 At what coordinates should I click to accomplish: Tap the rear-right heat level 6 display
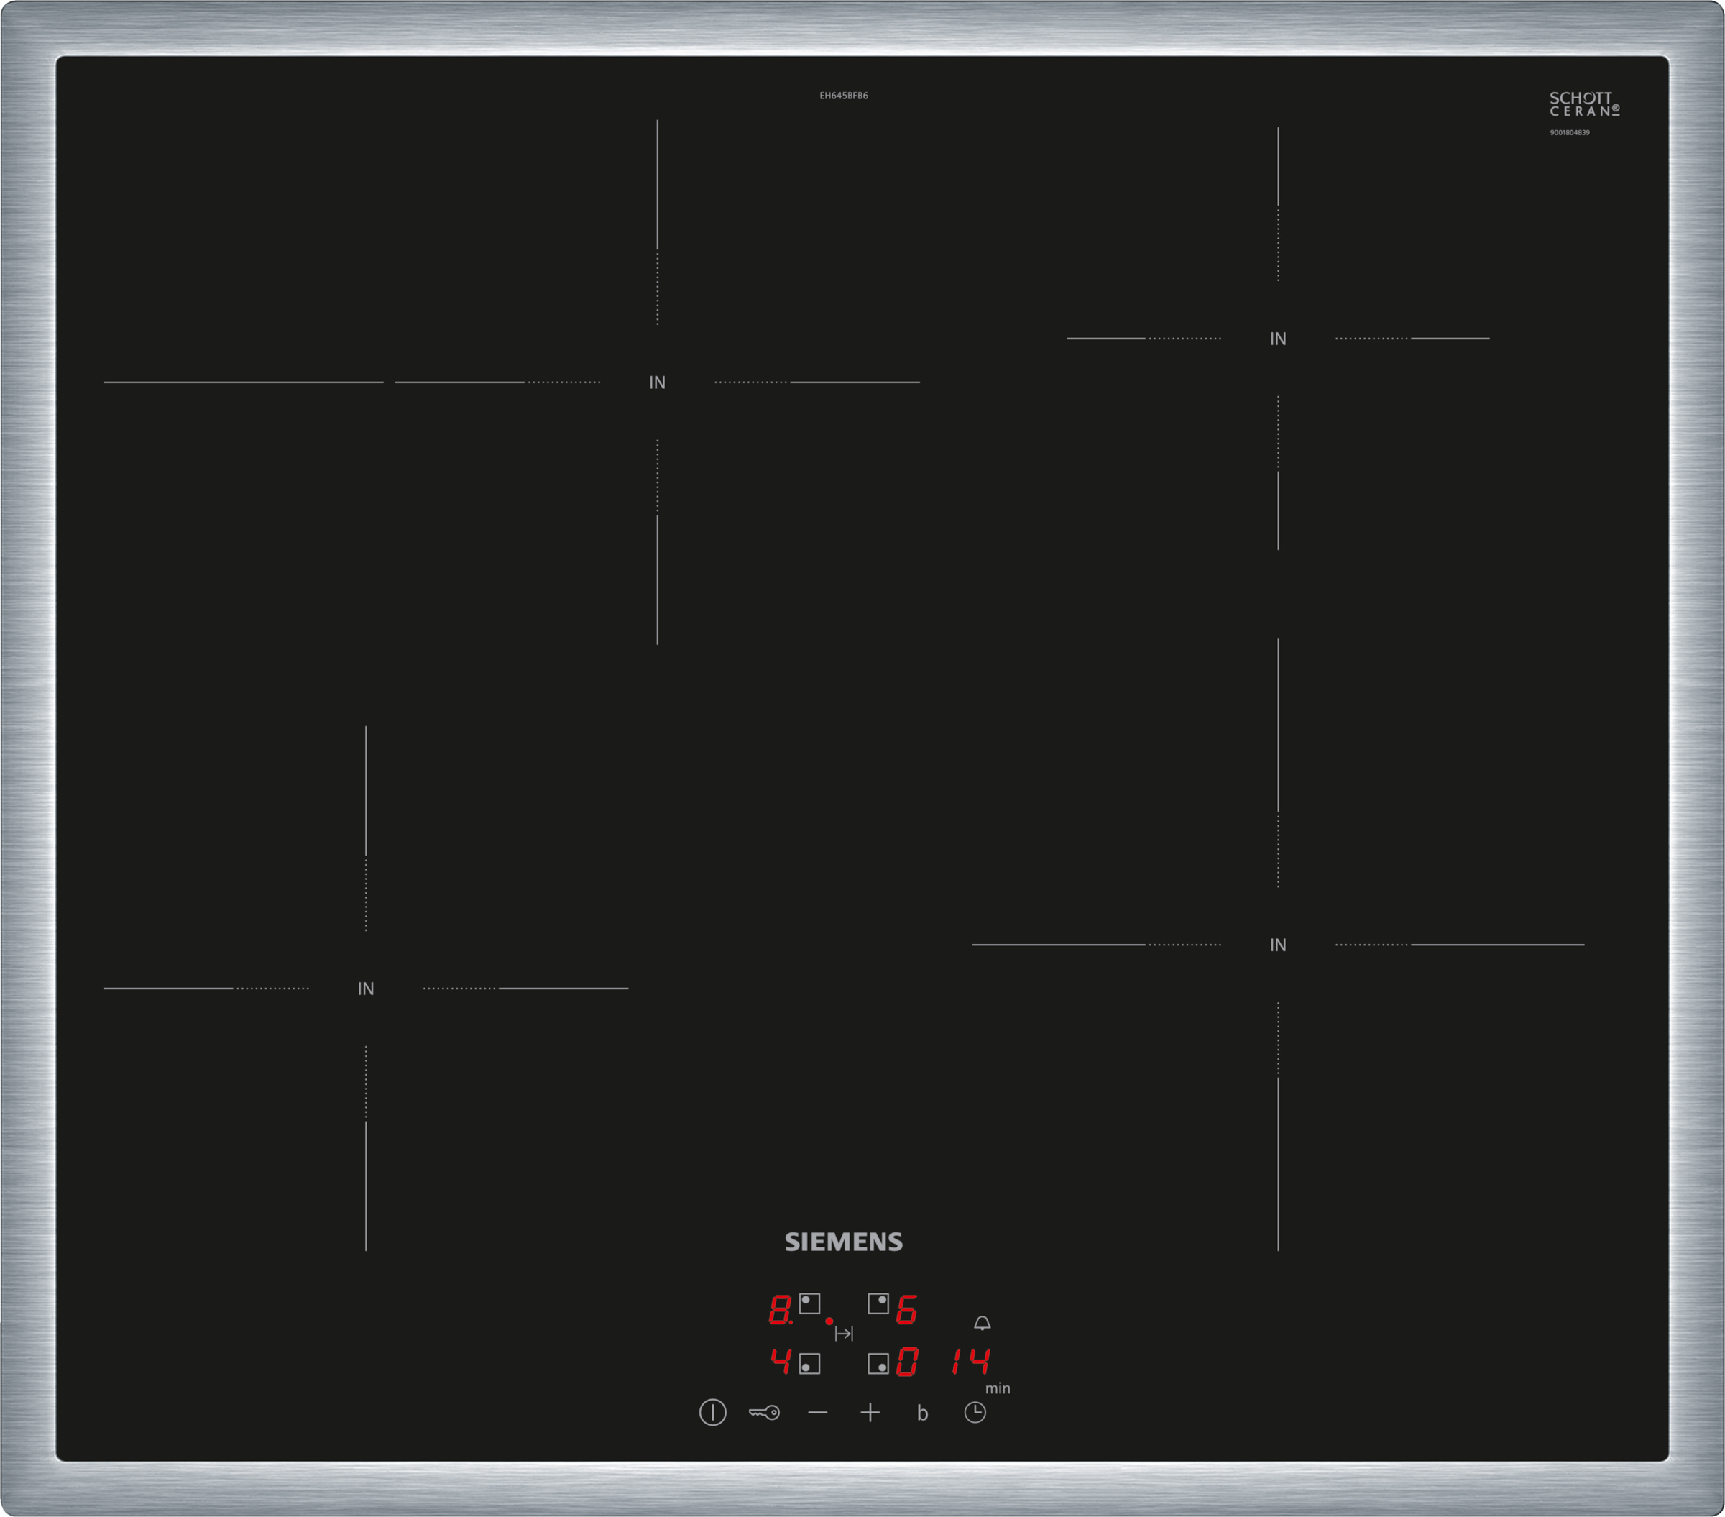coord(906,1309)
